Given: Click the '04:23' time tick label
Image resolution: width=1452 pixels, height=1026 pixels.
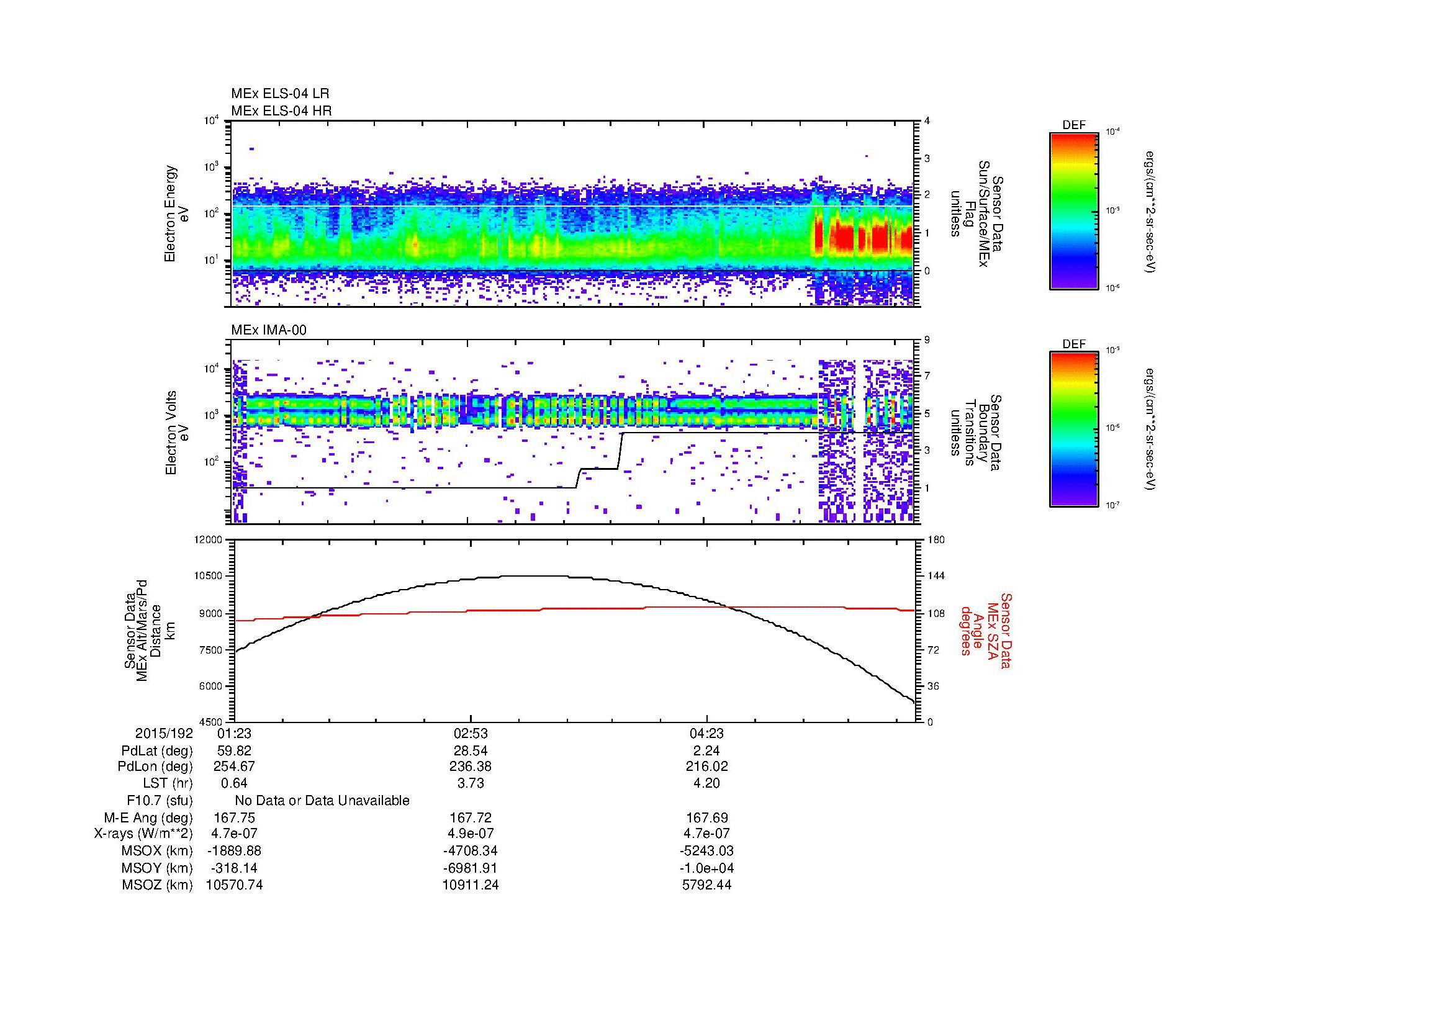Looking at the screenshot, I should click(707, 734).
